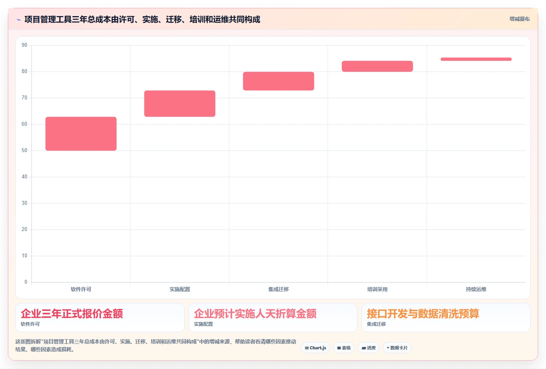
Task: Open the 企业三年正式报价金额 card
Action: pyautogui.click(x=100, y=318)
